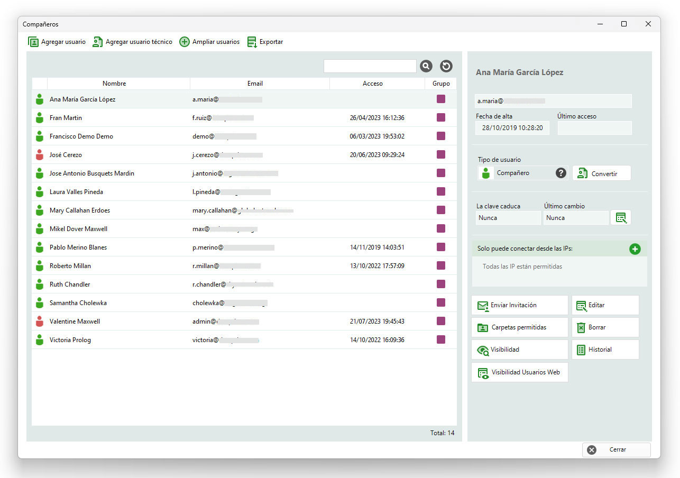This screenshot has height=478, width=680.
Task: Click the empty Último acceso field
Action: (594, 128)
